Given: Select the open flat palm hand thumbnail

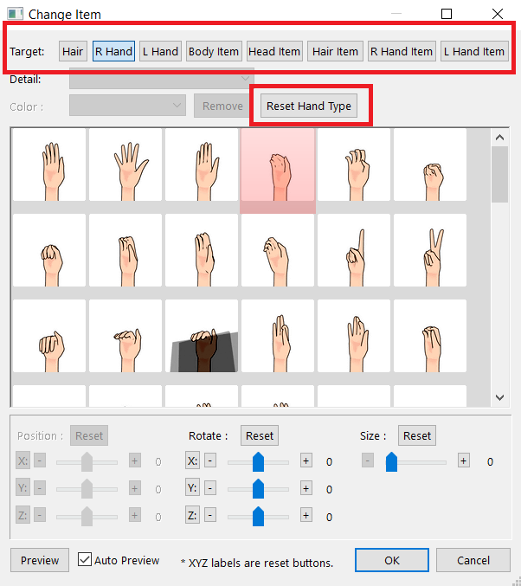Looking at the screenshot, I should coord(49,164).
